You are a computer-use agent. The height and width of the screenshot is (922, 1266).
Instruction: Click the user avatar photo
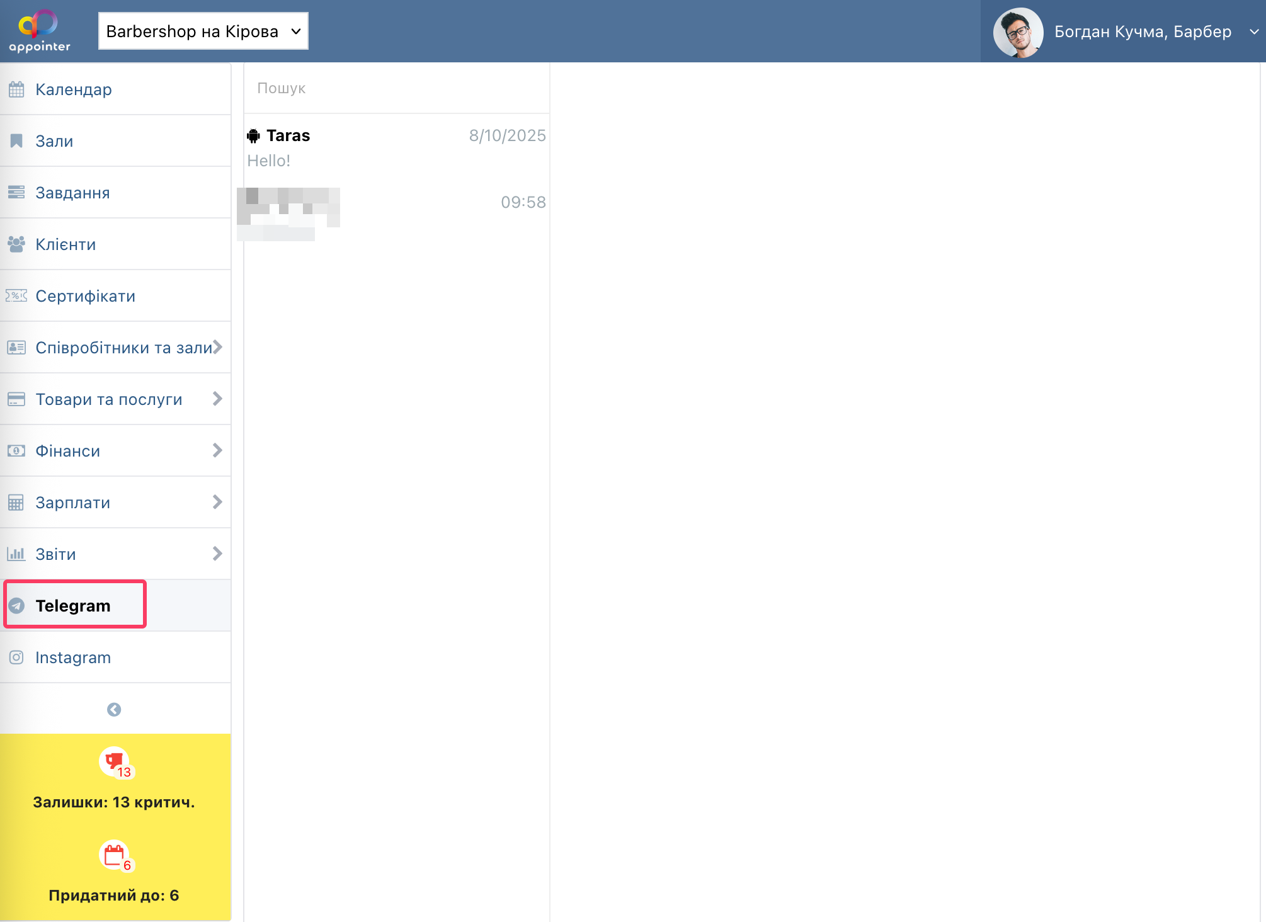[1018, 32]
